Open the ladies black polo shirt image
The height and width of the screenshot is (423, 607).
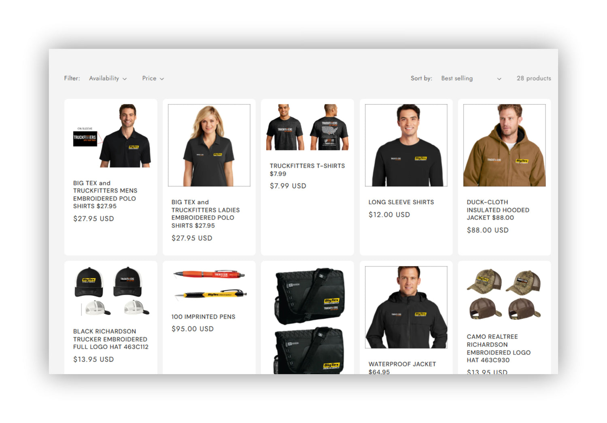click(x=209, y=145)
